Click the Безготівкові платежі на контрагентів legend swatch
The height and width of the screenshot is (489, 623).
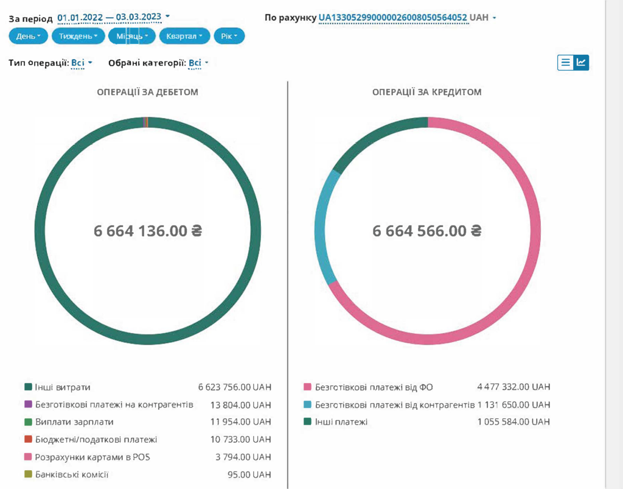click(x=28, y=404)
